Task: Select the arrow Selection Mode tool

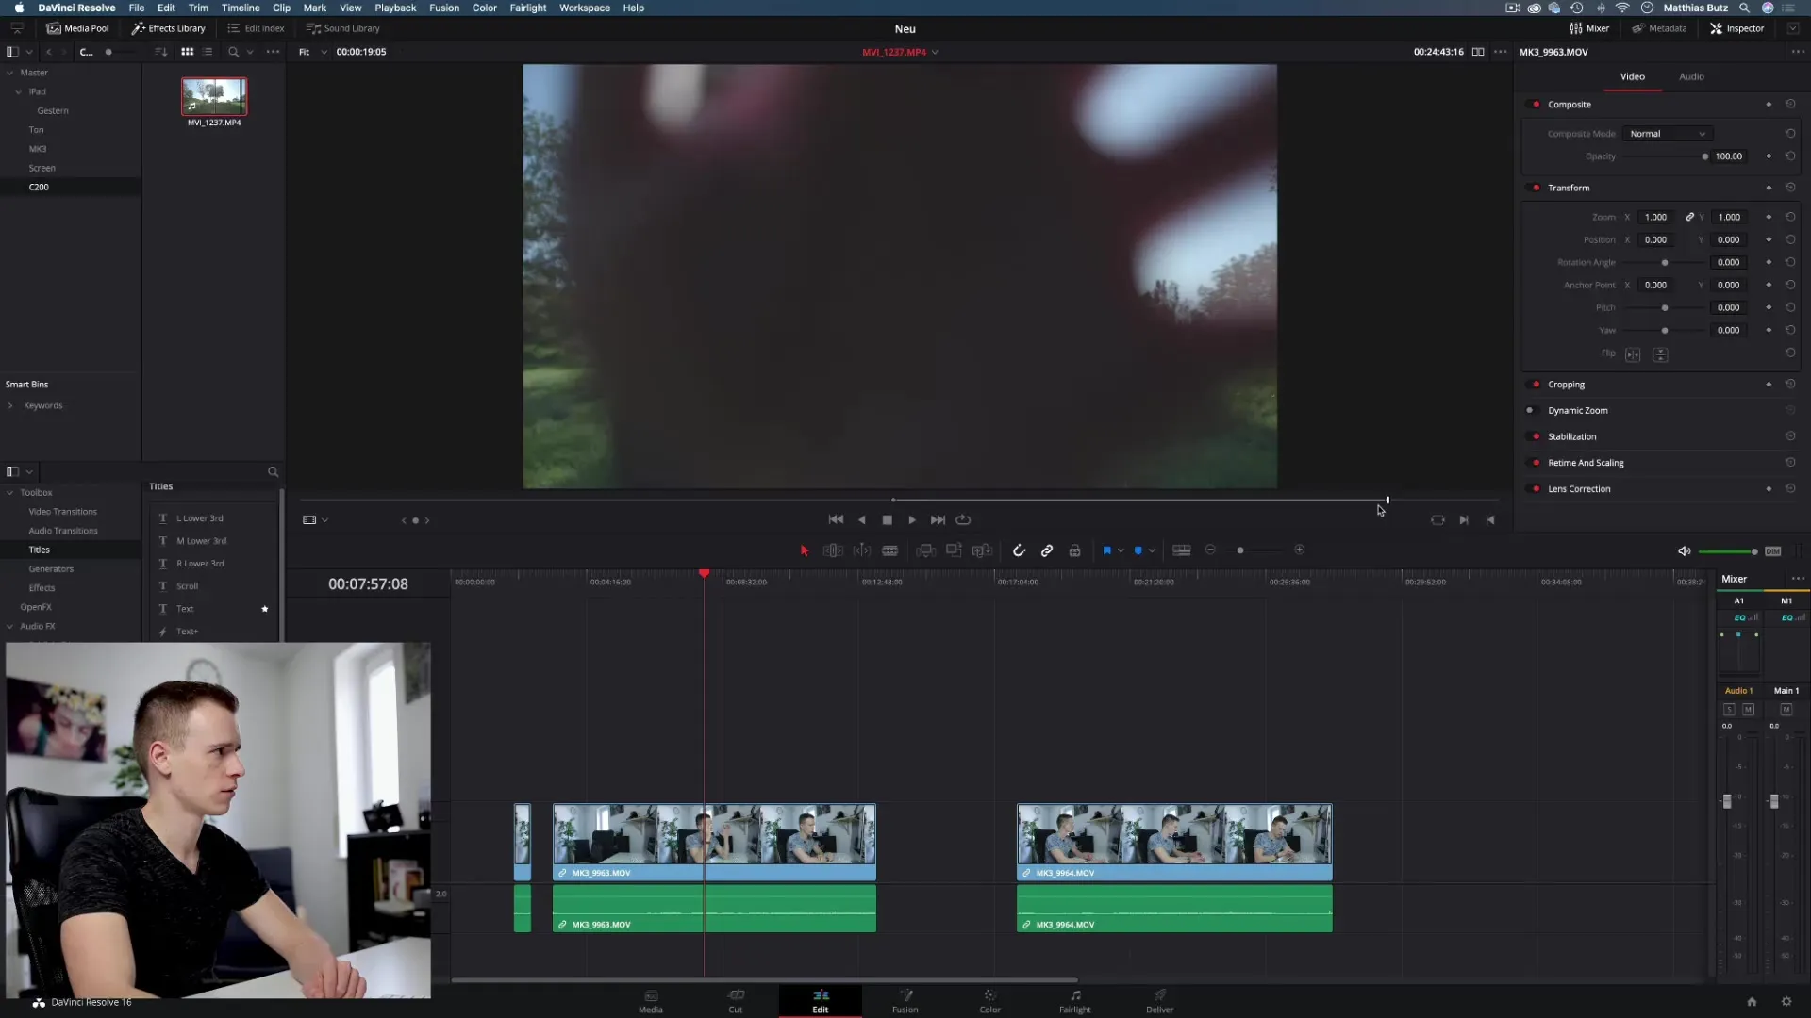Action: [x=804, y=550]
